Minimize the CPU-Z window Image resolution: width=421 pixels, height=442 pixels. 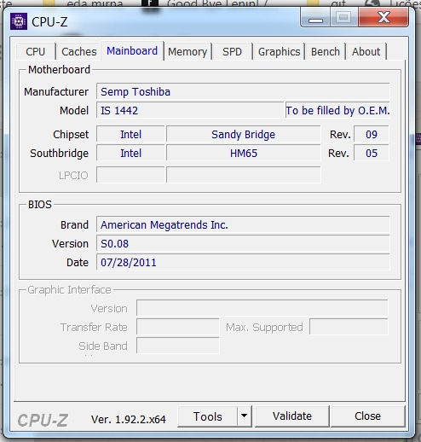(x=315, y=18)
